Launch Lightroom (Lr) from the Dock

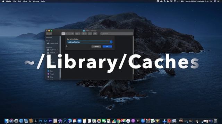point(45,121)
